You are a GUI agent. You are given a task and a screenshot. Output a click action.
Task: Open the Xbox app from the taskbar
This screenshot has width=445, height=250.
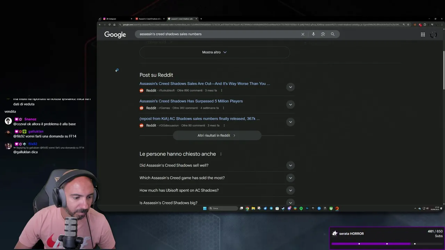click(331, 208)
